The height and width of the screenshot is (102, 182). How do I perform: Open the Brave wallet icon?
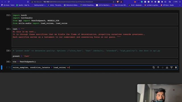pos(170,2)
